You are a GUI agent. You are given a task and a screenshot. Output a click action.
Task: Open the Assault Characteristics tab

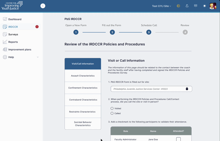click(83, 76)
